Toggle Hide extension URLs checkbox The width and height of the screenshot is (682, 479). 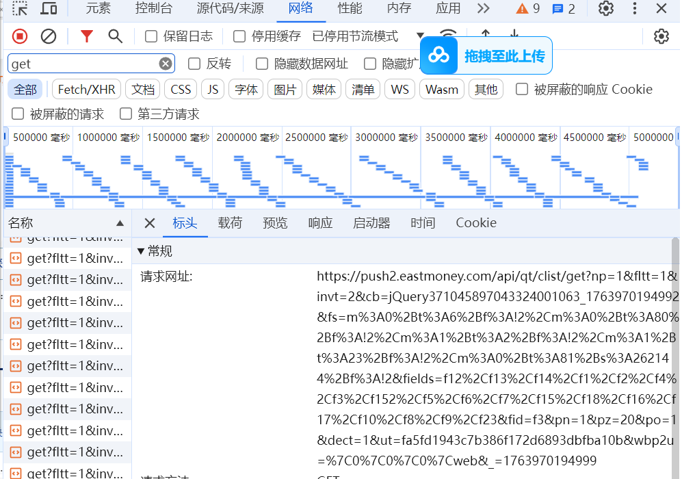(x=369, y=64)
